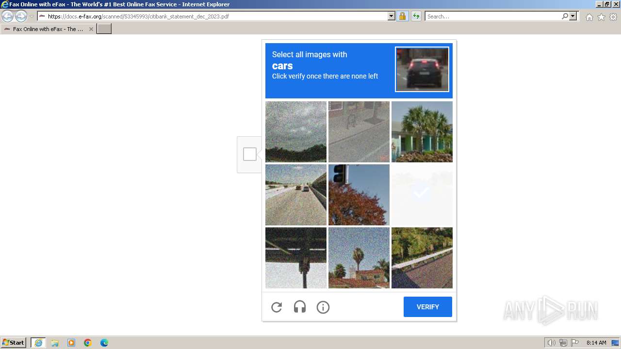The height and width of the screenshot is (349, 621).
Task: Click the browser Forward arrow button
Action: (x=21, y=16)
